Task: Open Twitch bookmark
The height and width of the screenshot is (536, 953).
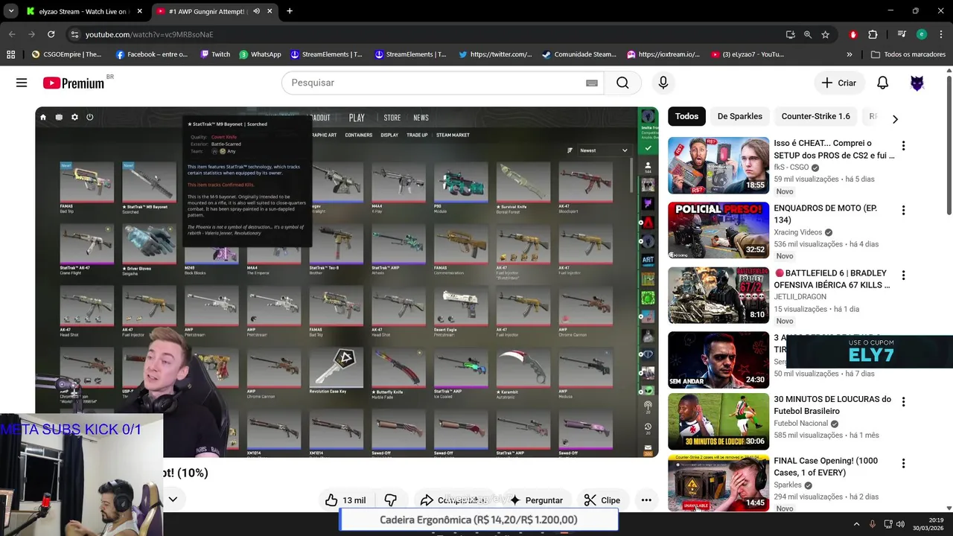Action: click(215, 54)
